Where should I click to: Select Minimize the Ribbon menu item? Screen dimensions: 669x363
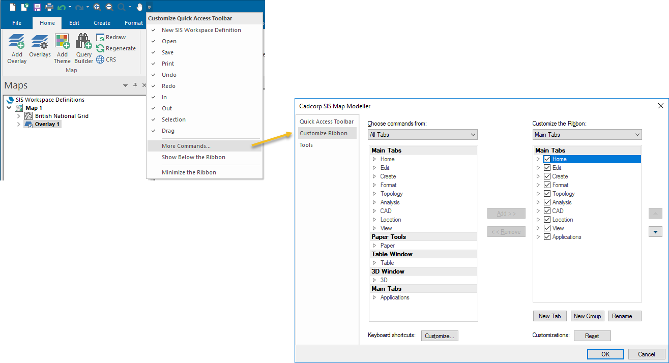pyautogui.click(x=205, y=172)
